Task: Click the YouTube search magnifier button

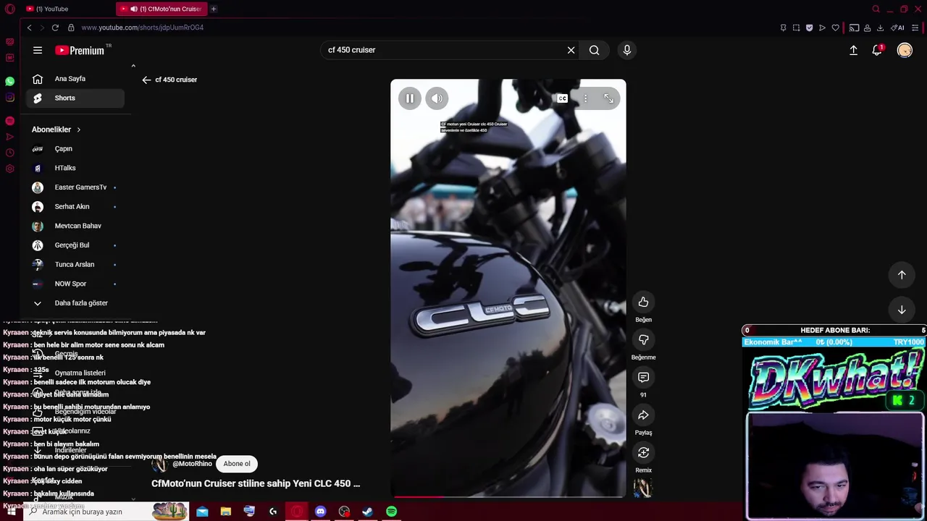Action: [x=594, y=50]
